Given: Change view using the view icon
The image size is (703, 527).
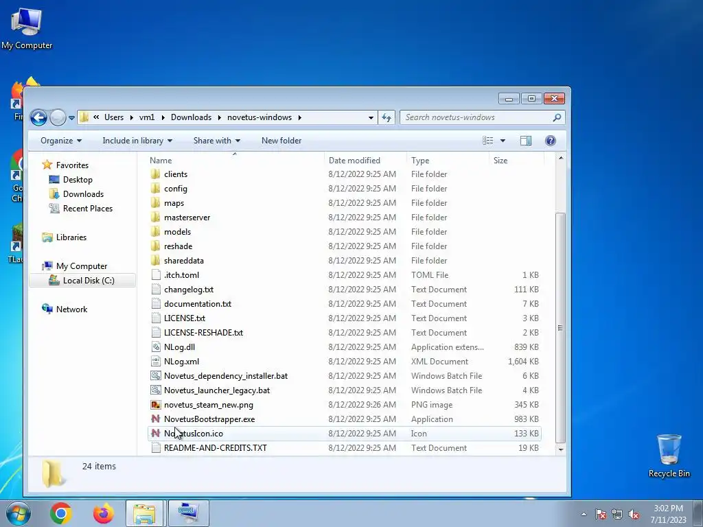Looking at the screenshot, I should [488, 141].
